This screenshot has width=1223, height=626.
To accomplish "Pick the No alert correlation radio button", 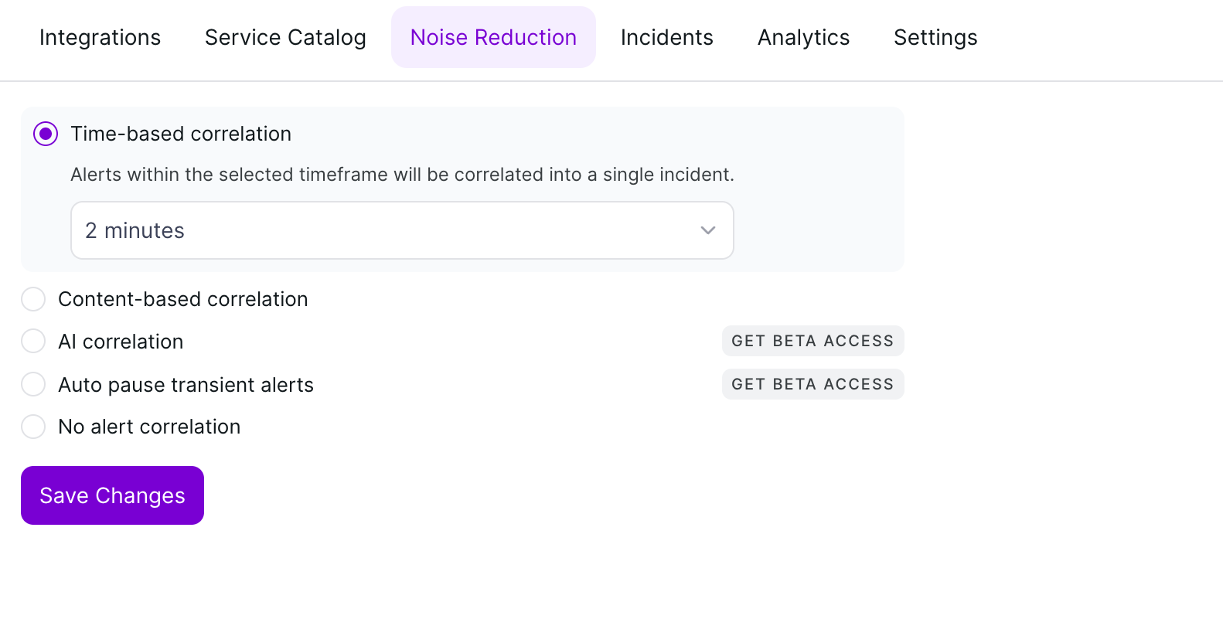I will tap(33, 427).
